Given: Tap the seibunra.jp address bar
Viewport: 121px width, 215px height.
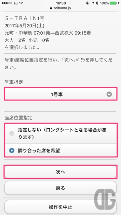Looking at the screenshot, I should pos(61,8).
